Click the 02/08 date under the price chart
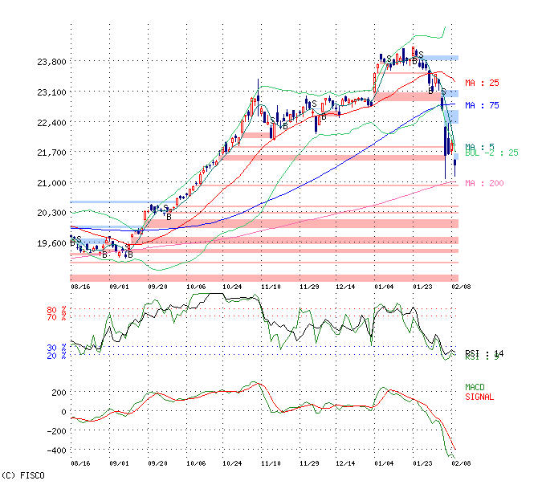Viewport: 538px width, 493px height. point(459,286)
